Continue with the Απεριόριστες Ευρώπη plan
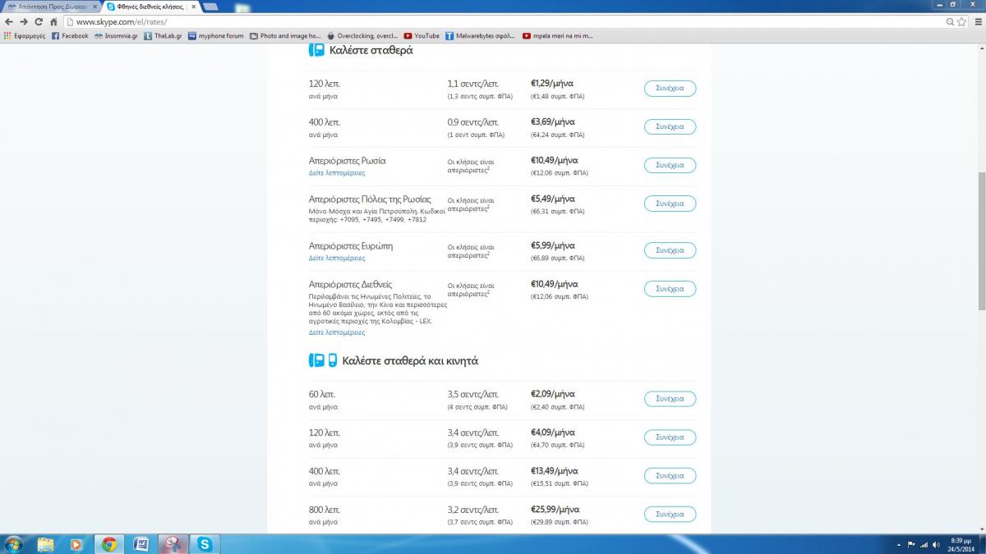The height and width of the screenshot is (554, 986). point(670,250)
